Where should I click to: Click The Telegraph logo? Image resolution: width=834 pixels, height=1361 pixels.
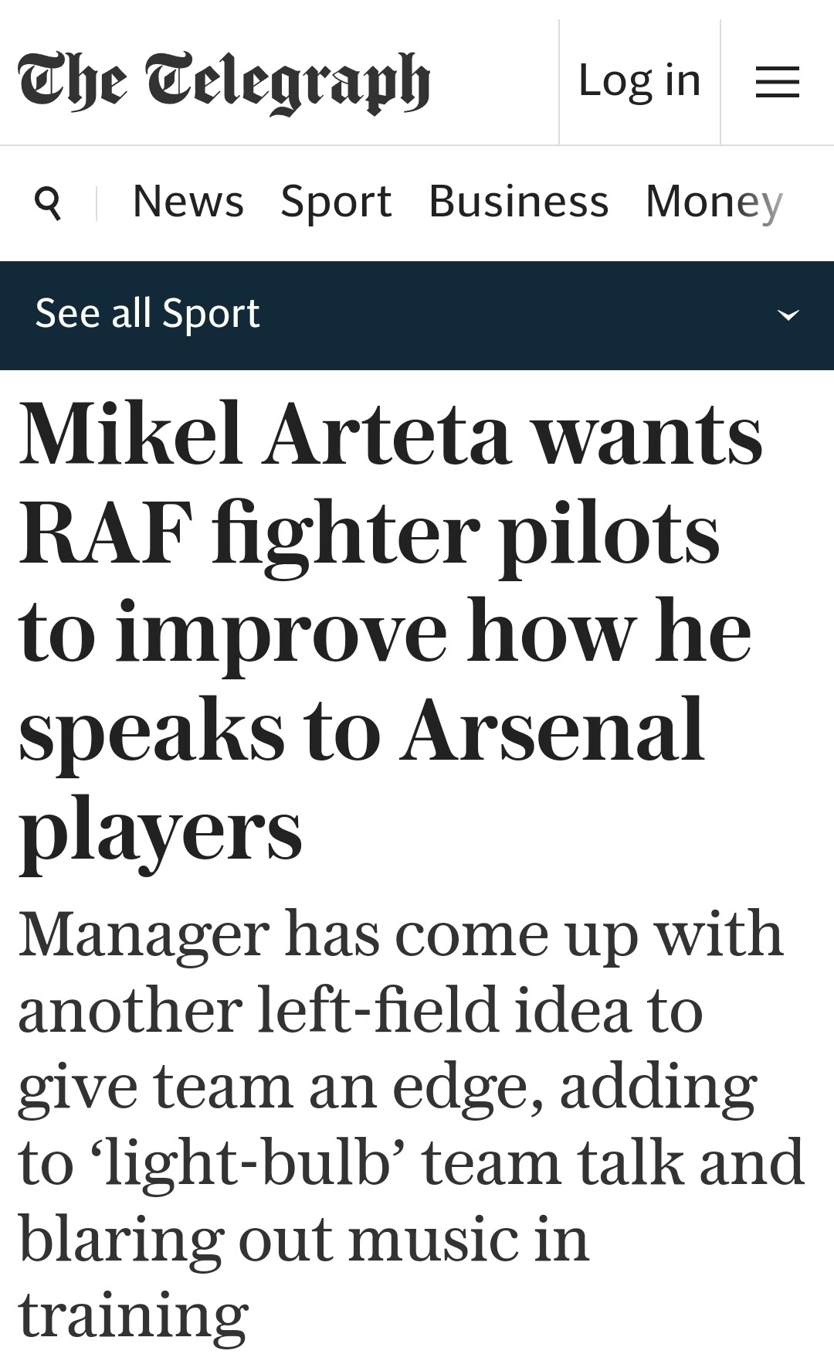pos(224,82)
